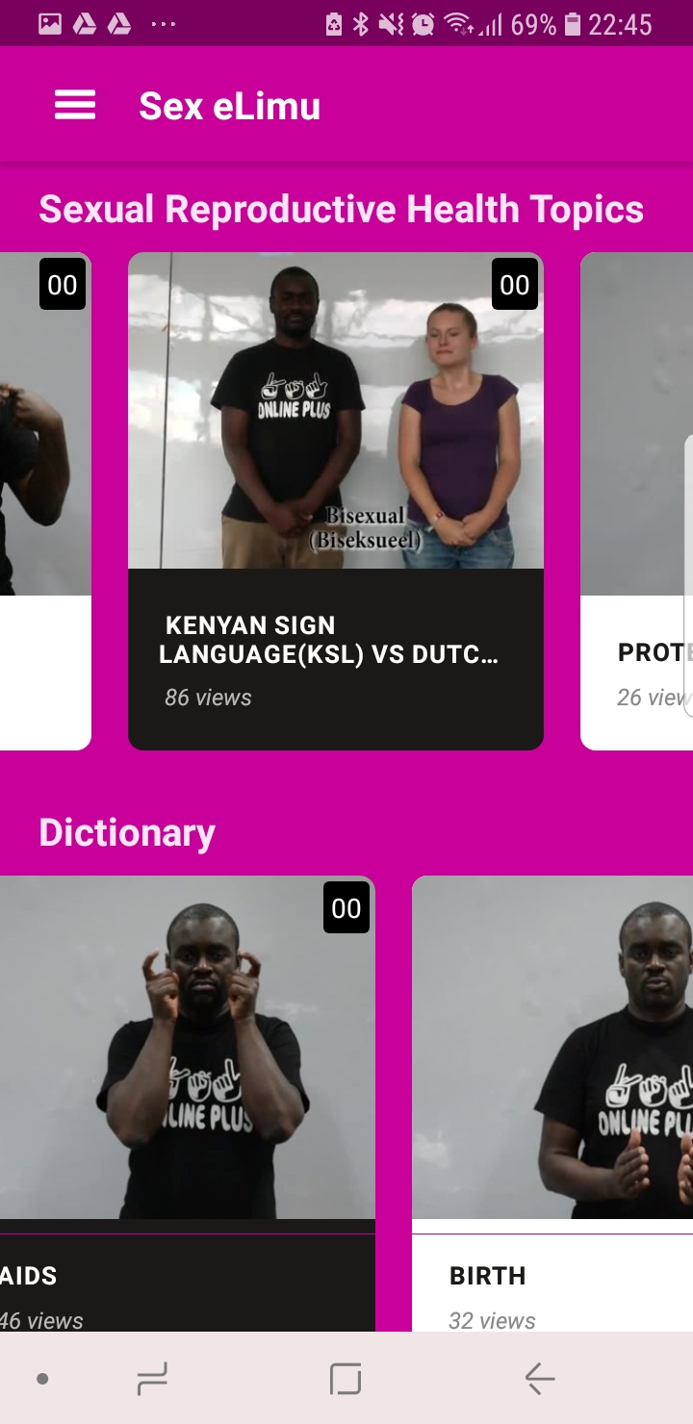Tap Android home button

tap(346, 1379)
